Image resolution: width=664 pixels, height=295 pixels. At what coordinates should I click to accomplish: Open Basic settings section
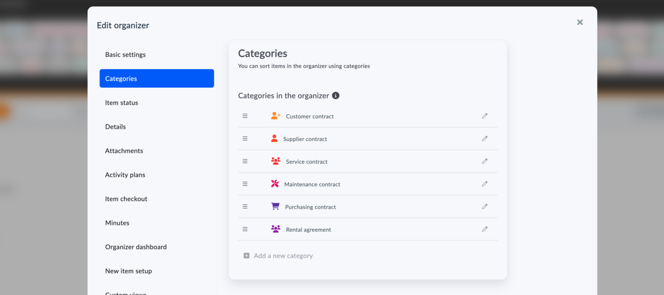(157, 55)
